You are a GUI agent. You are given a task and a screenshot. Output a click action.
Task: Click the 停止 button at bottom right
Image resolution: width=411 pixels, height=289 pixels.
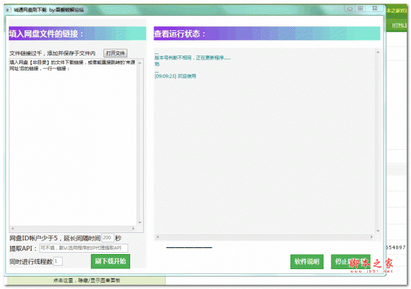351,262
